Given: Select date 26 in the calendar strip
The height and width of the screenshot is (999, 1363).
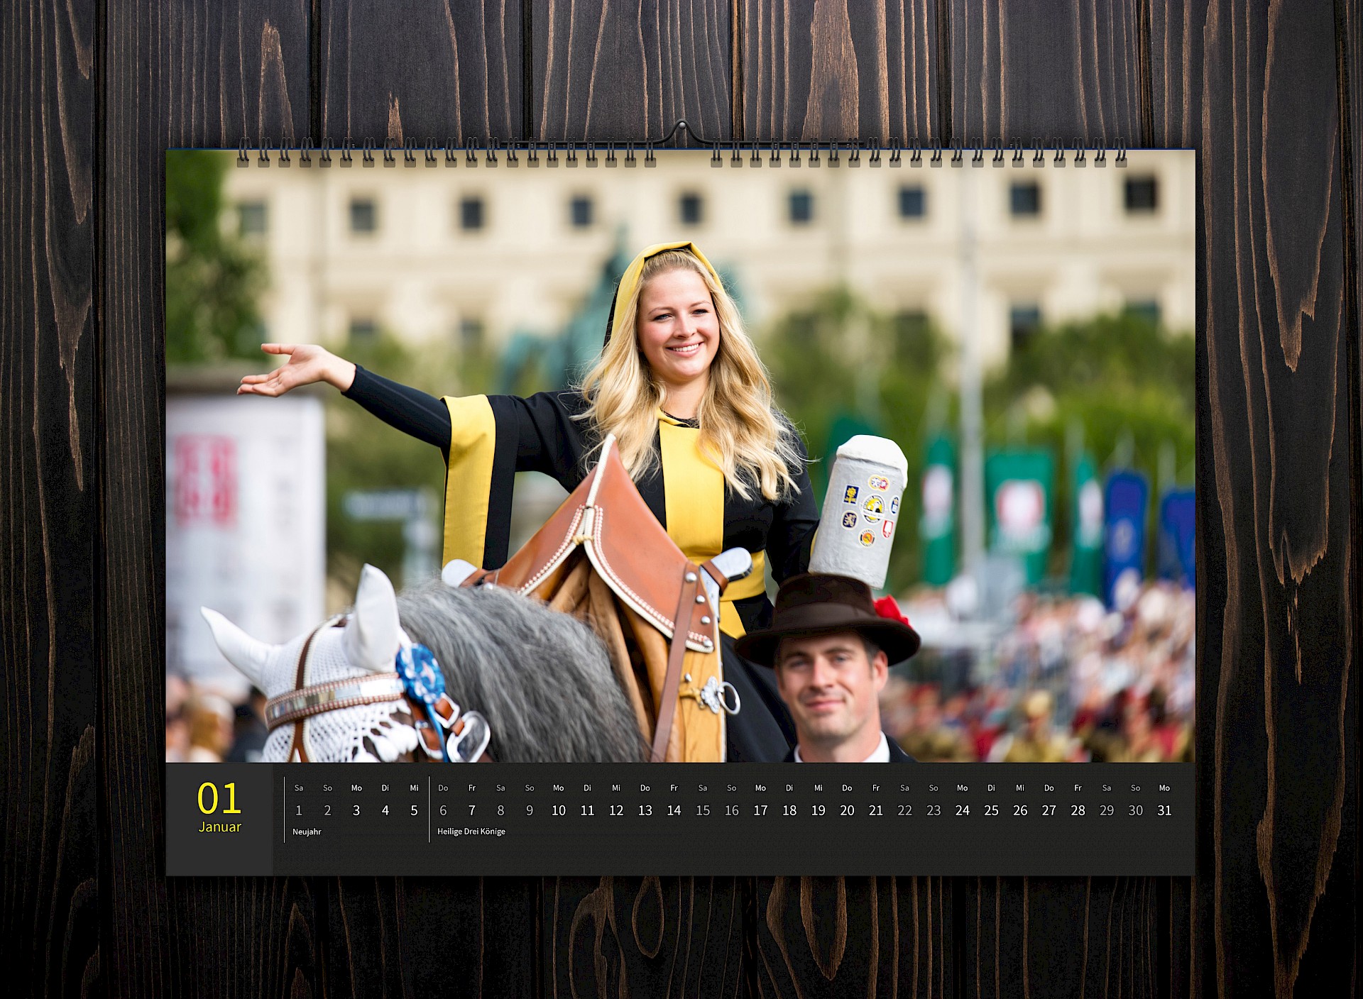Looking at the screenshot, I should tap(1020, 810).
